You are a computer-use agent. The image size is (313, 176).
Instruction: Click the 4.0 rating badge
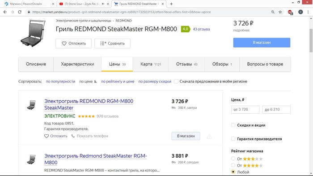pos(185,29)
